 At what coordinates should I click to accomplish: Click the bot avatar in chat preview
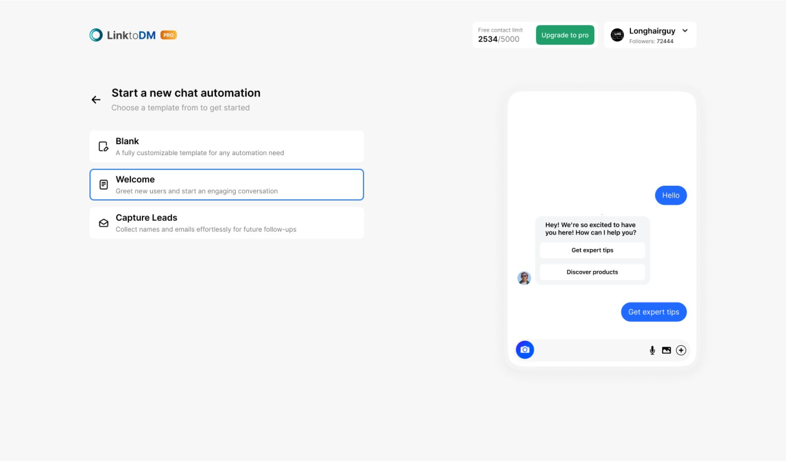524,277
